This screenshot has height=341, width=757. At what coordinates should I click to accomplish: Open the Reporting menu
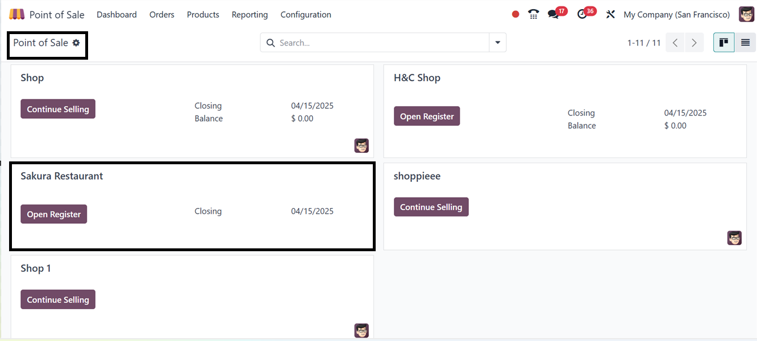249,15
